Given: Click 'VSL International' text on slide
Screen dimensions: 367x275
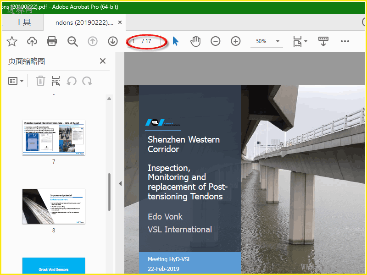Looking at the screenshot, I should tap(180, 230).
